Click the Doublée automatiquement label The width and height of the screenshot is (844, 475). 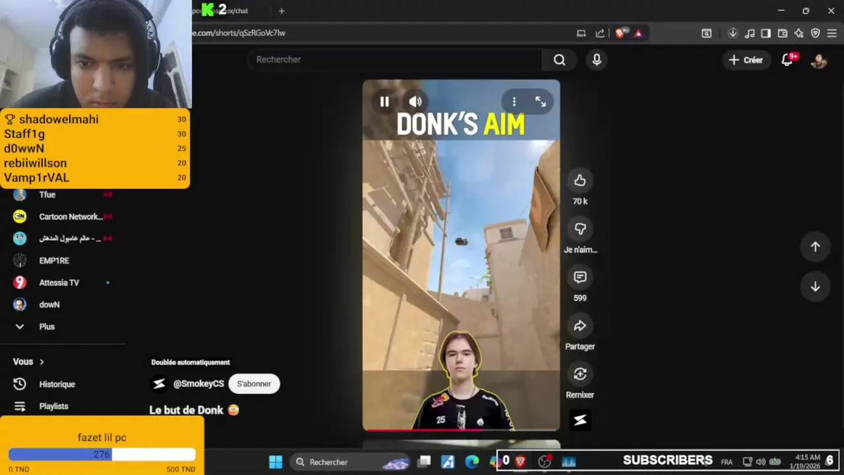coord(191,362)
